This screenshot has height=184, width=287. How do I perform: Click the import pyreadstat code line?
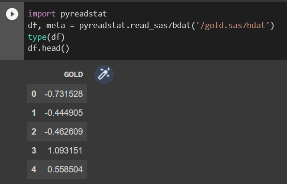coord(67,14)
